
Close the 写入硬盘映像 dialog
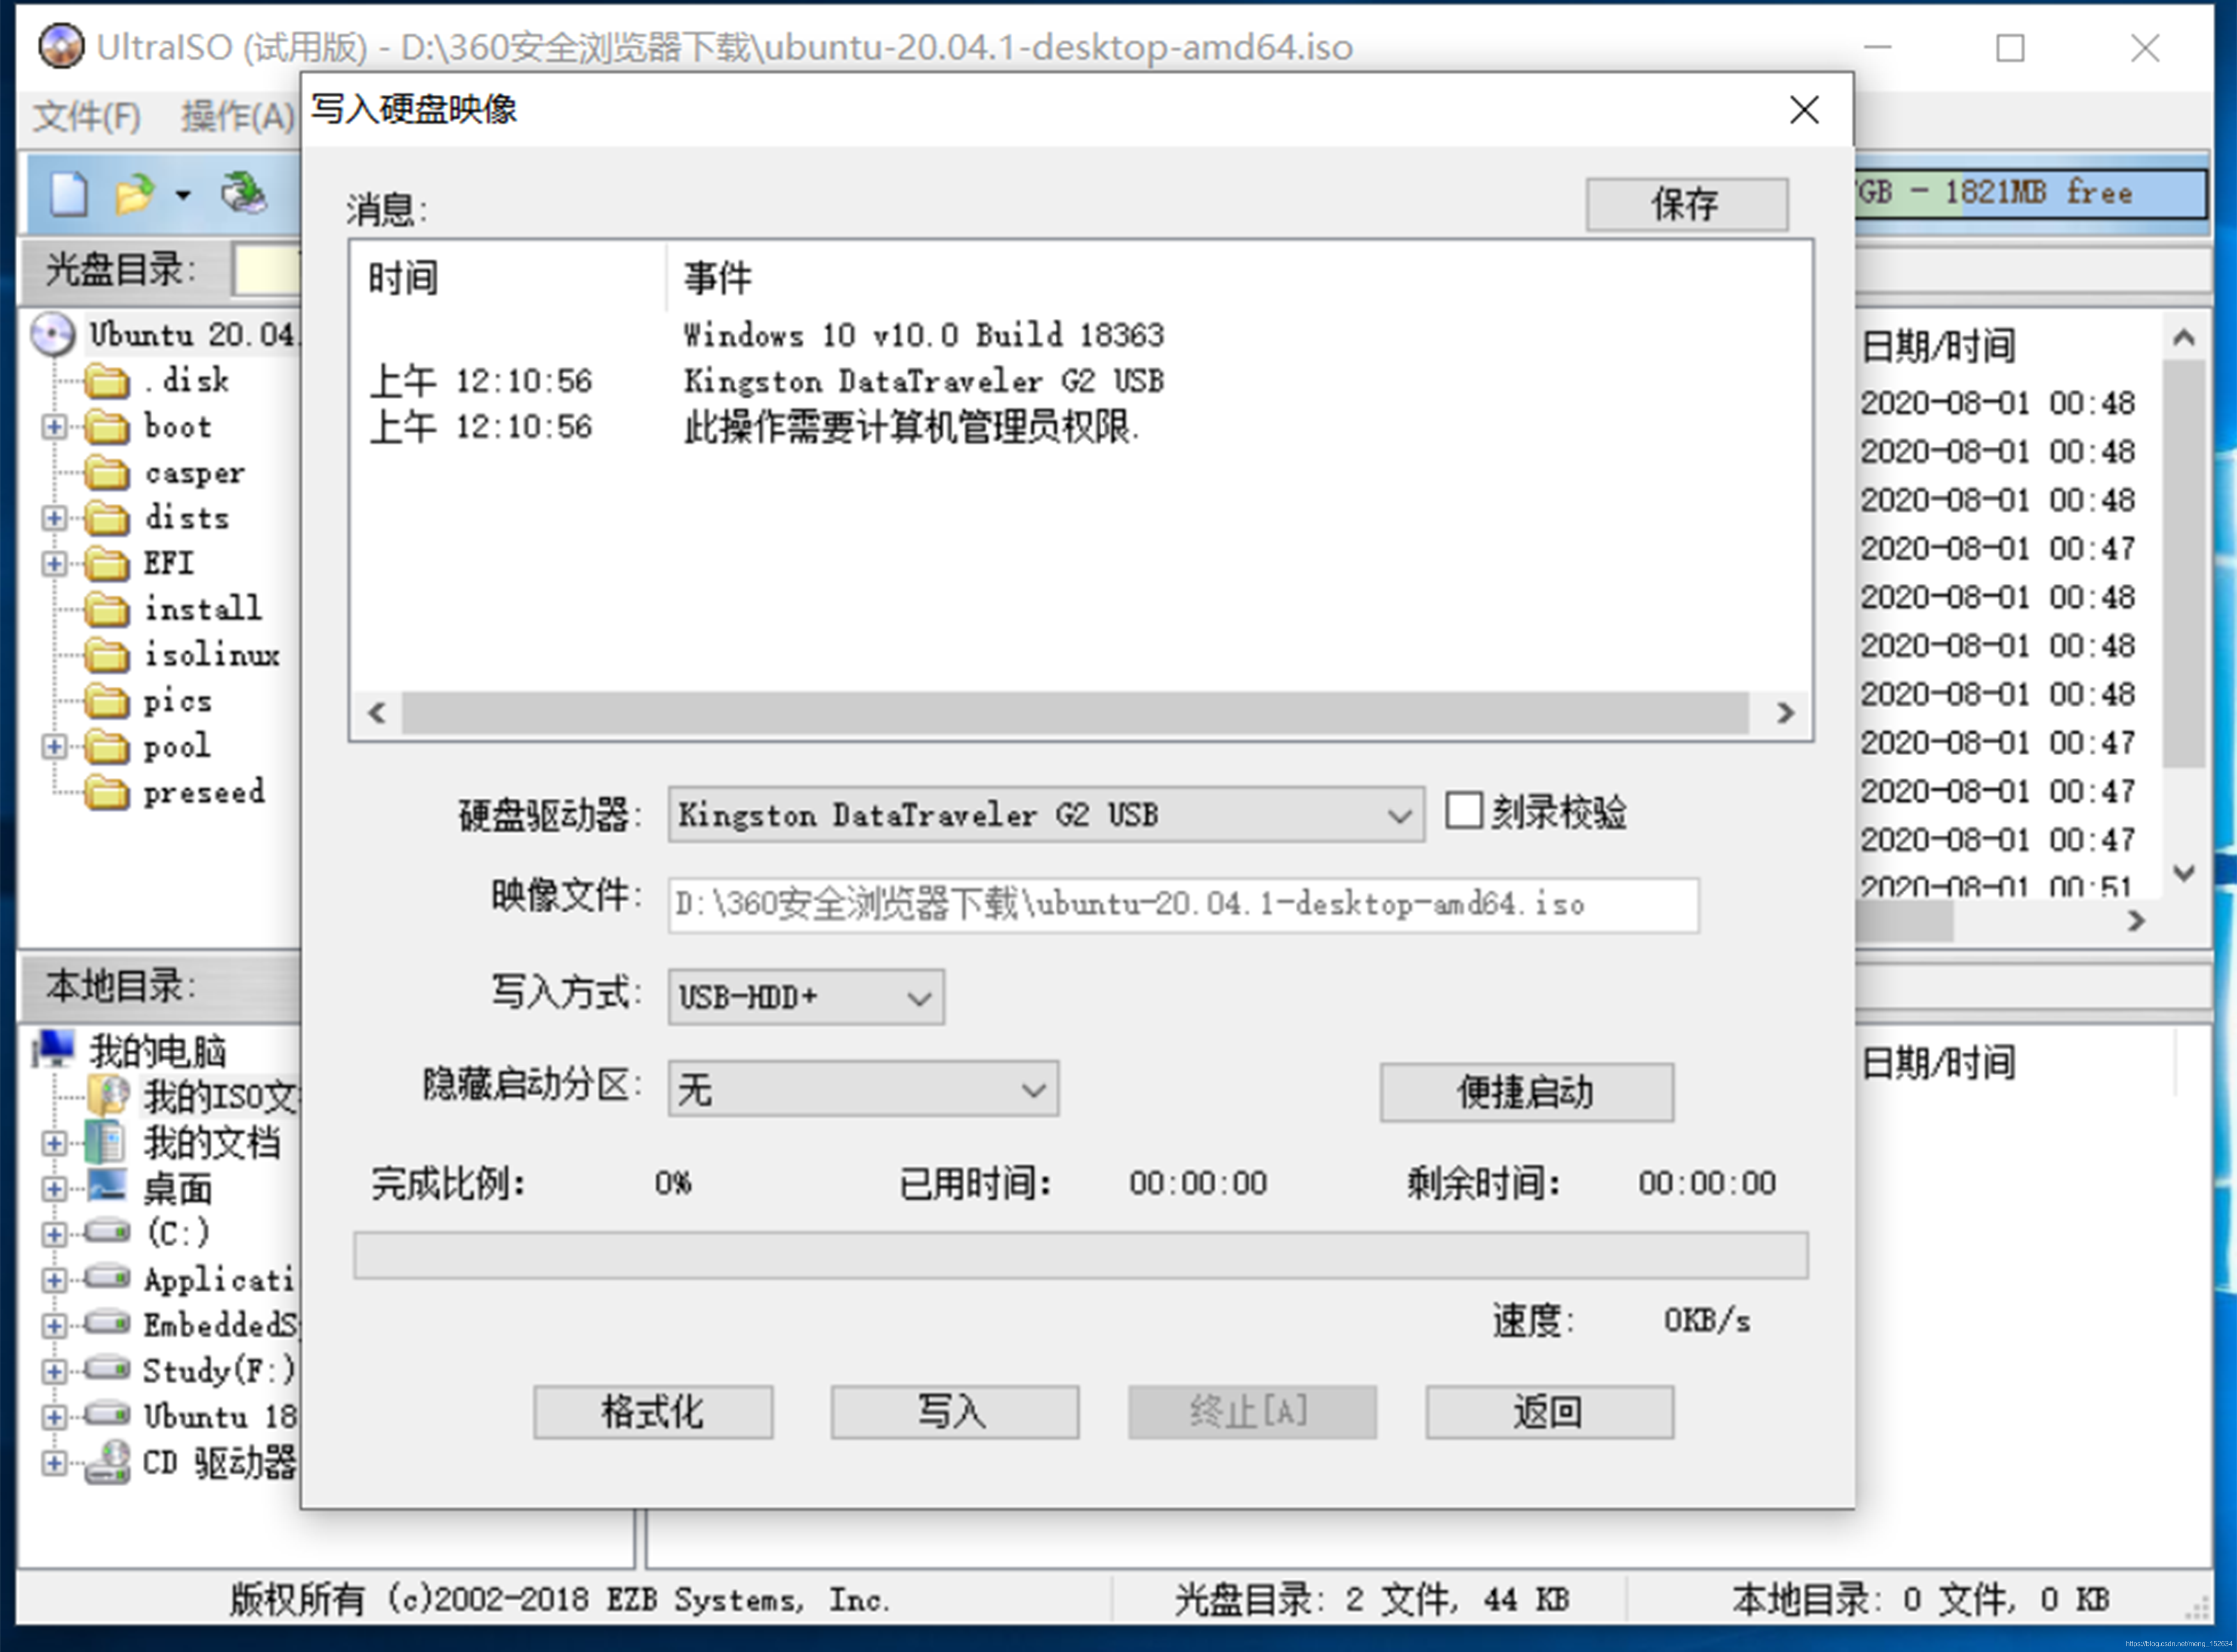[x=1804, y=110]
